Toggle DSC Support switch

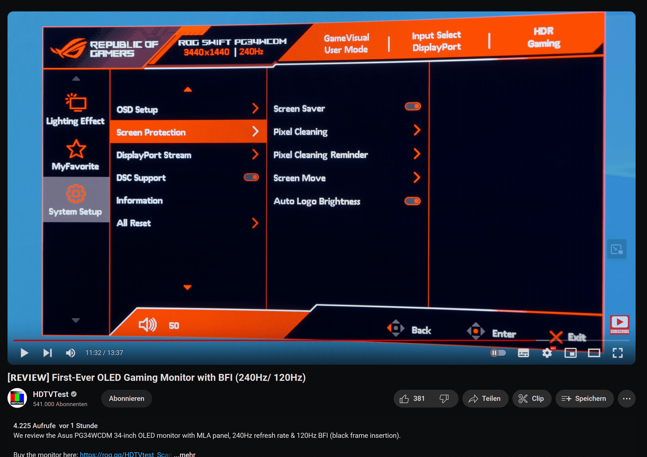pyautogui.click(x=251, y=177)
